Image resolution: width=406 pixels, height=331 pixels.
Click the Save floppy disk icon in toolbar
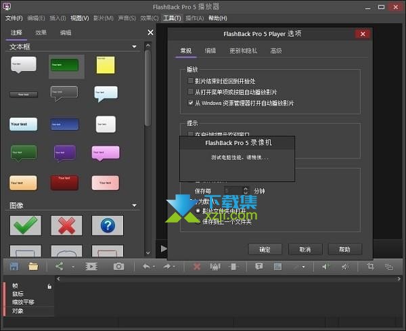tap(14, 267)
